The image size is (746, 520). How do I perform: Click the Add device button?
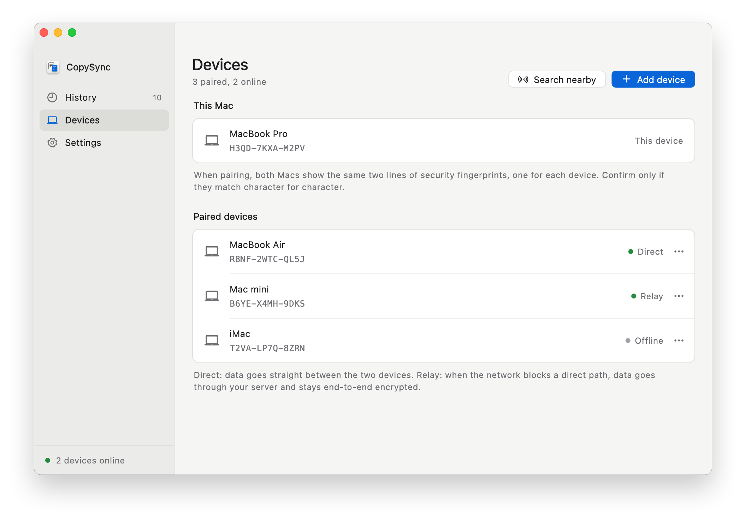click(653, 79)
